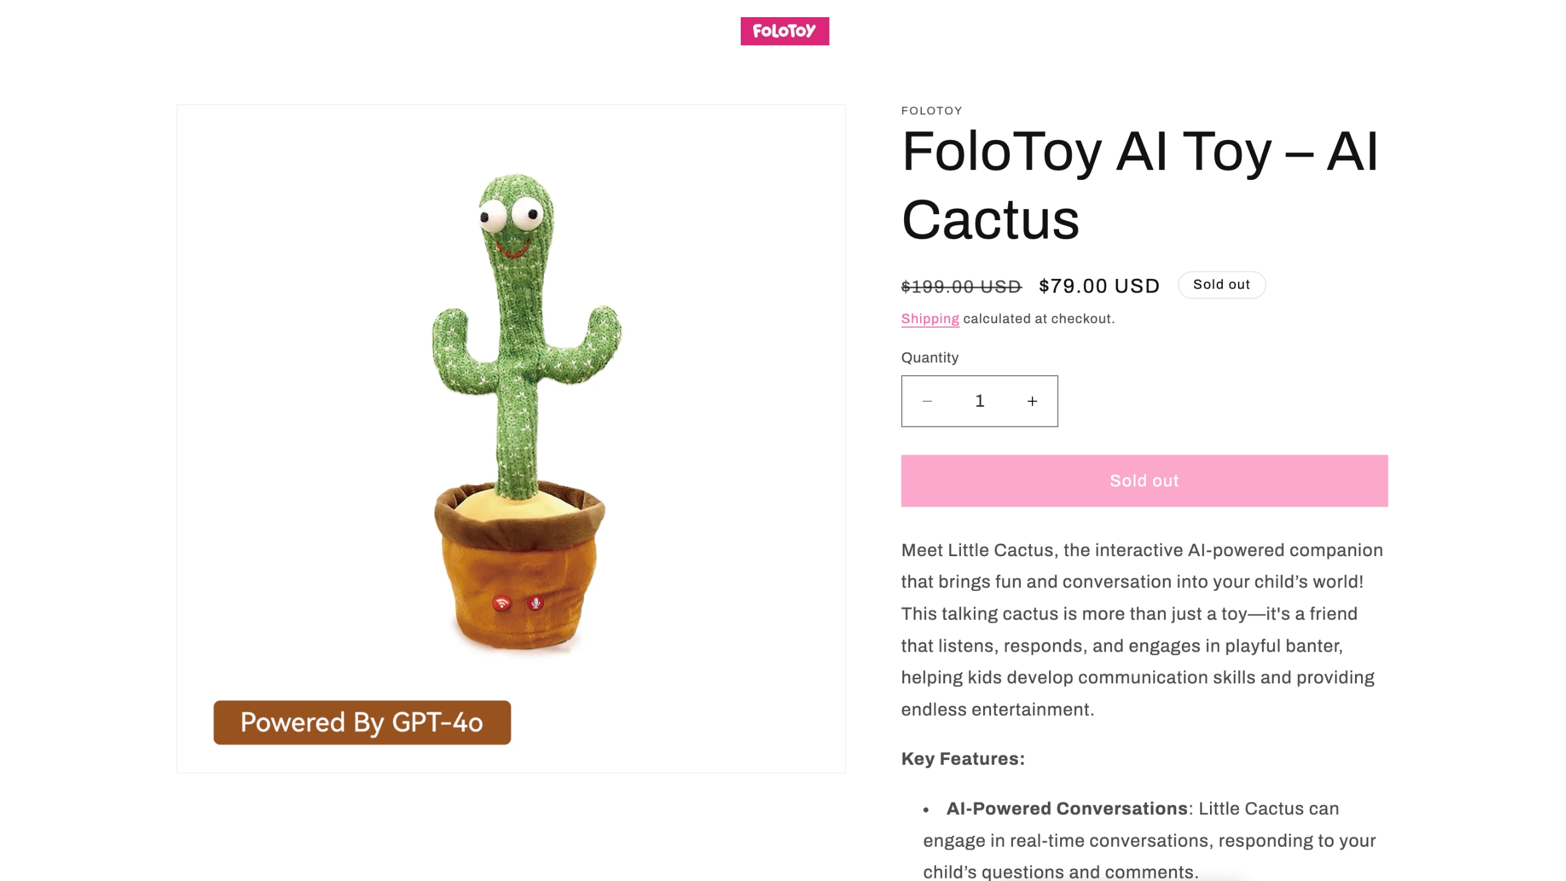Select the quantity input field showing 1
Viewport: 1566px width, 881px height.
coord(979,401)
